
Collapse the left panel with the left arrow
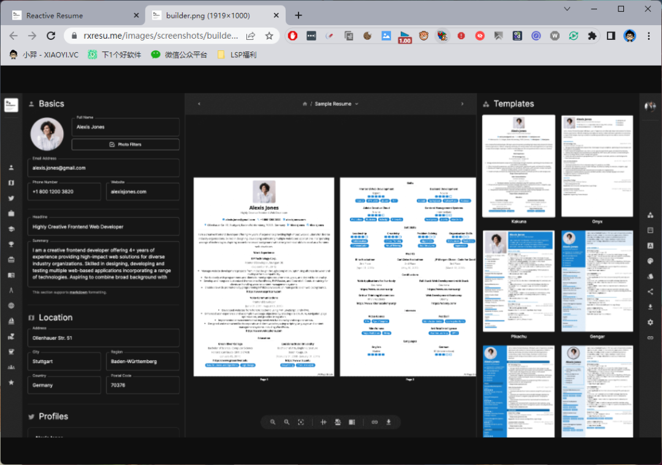click(199, 104)
